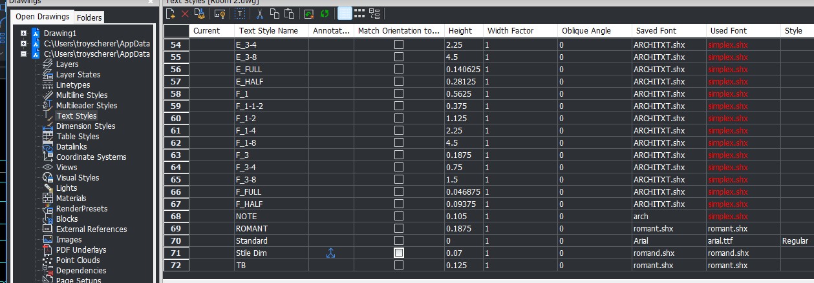Expand the Drawing1 tree node
The height and width of the screenshot is (283, 814).
pyautogui.click(x=24, y=33)
